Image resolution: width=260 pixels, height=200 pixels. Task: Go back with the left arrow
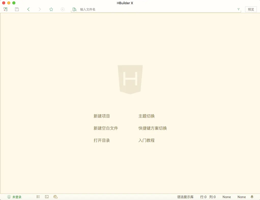(x=28, y=9)
